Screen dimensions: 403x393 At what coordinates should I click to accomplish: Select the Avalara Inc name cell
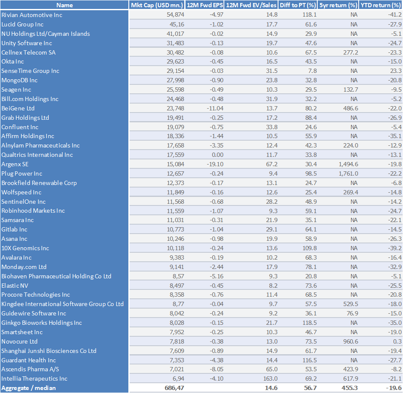pyautogui.click(x=17, y=257)
